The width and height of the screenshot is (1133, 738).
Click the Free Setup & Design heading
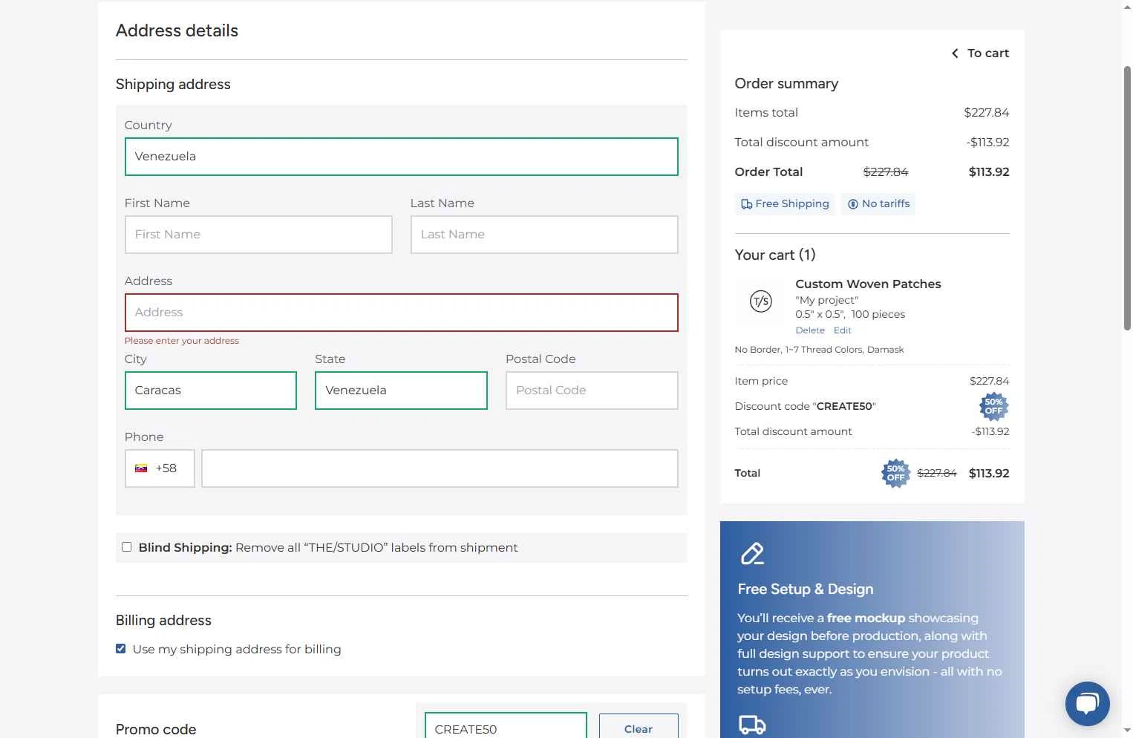tap(806, 590)
